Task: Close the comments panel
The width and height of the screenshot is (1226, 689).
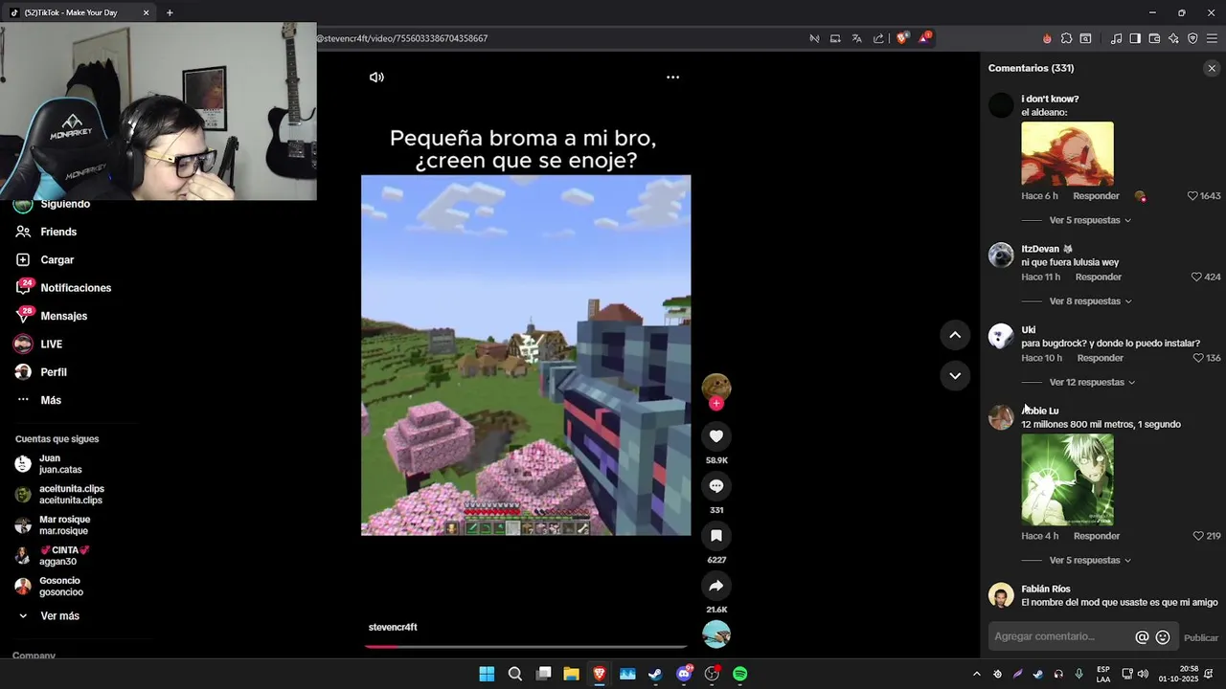Action: [1212, 69]
